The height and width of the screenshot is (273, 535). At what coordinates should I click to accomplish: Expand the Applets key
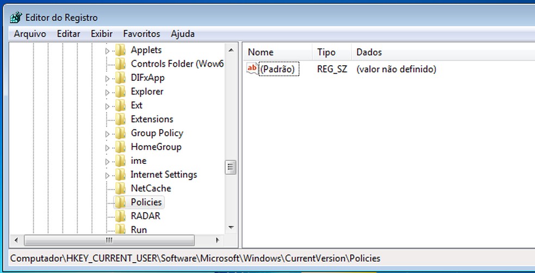click(x=108, y=50)
